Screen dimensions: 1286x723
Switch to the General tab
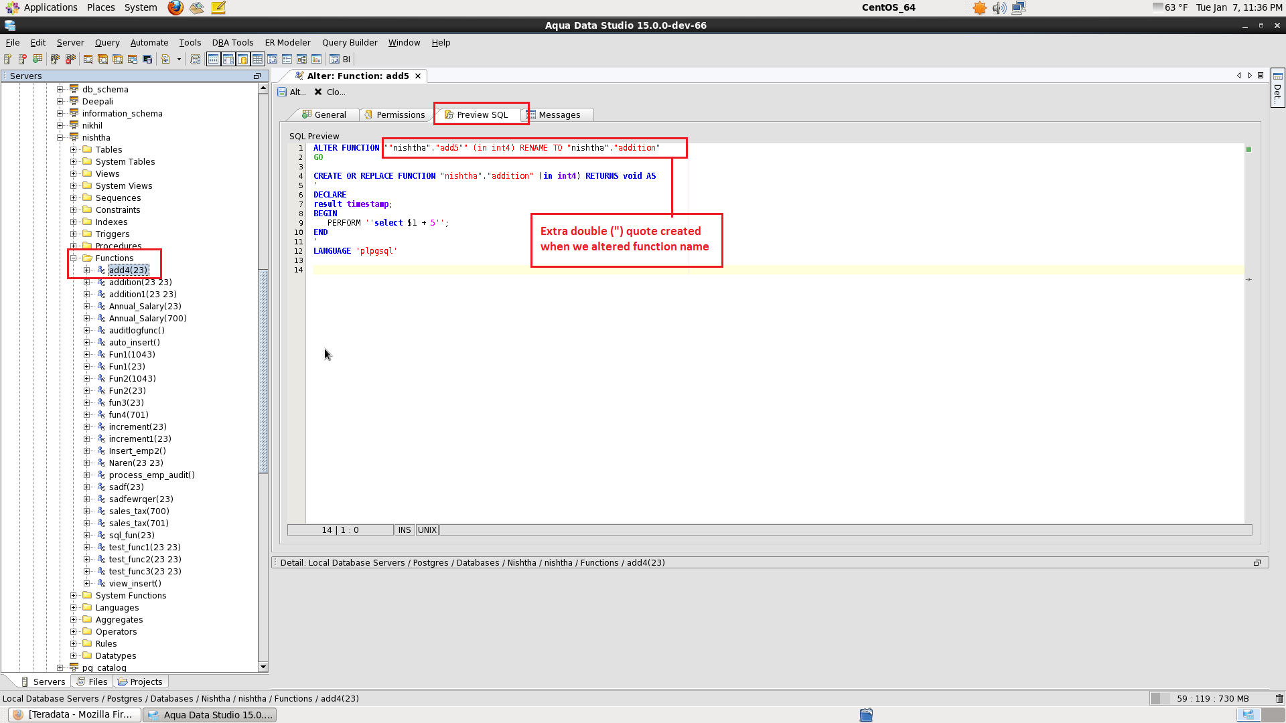pos(324,115)
